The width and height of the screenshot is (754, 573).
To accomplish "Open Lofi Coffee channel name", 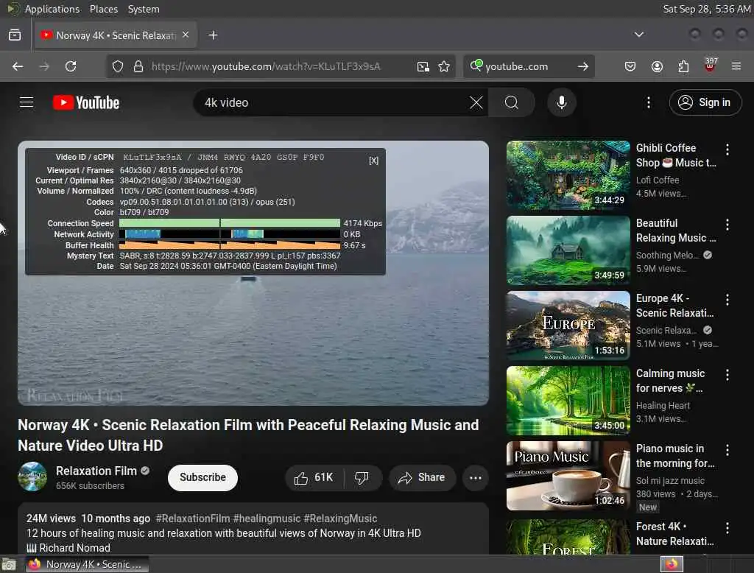I will [658, 180].
